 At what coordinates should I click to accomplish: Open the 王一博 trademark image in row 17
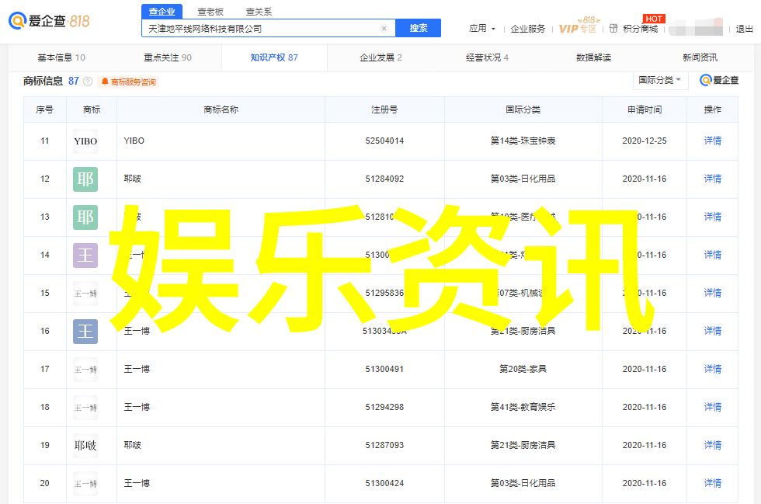85,370
